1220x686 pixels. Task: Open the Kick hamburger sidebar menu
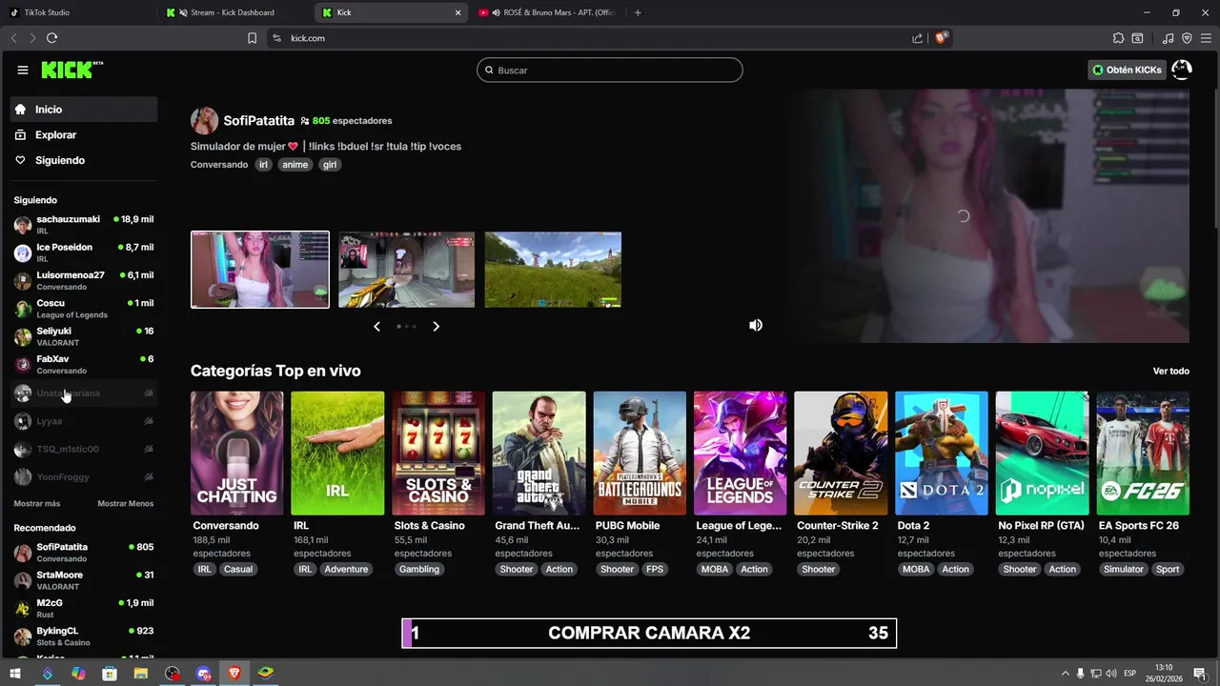click(23, 70)
